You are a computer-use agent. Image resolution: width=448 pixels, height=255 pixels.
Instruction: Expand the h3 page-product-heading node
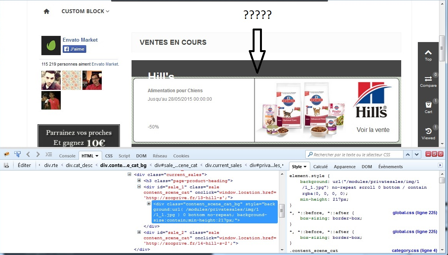click(139, 181)
